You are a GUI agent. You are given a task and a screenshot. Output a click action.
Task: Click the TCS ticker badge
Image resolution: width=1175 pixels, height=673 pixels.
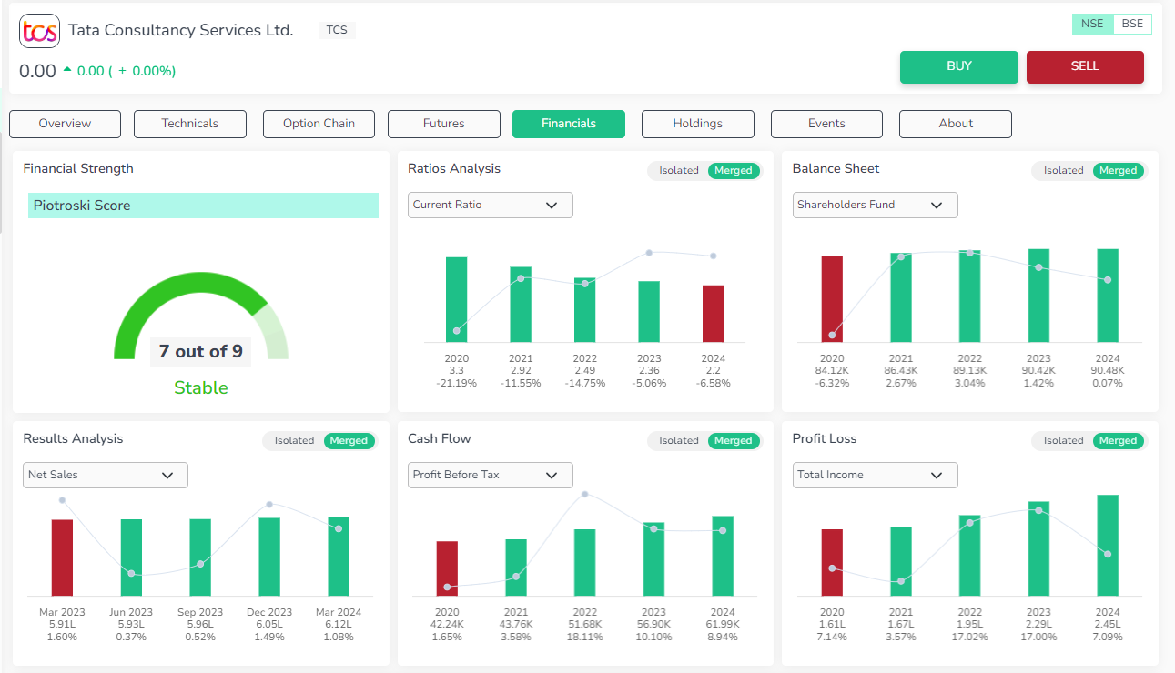coord(337,30)
